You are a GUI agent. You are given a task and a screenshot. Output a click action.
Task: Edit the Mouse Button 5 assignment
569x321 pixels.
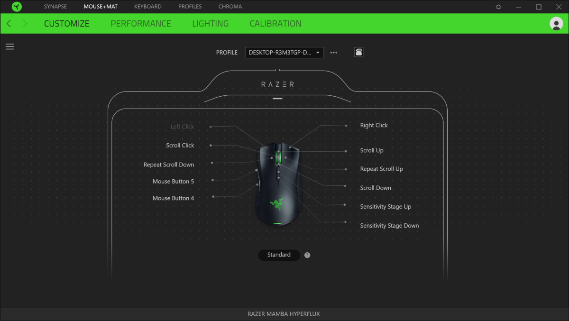[174, 182]
